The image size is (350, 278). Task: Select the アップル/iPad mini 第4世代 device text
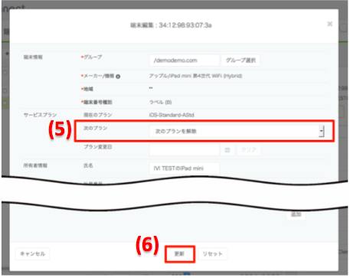195,76
